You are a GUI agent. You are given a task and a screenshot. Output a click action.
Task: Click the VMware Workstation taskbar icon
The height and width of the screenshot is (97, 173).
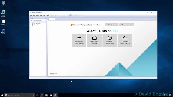coord(55,95)
